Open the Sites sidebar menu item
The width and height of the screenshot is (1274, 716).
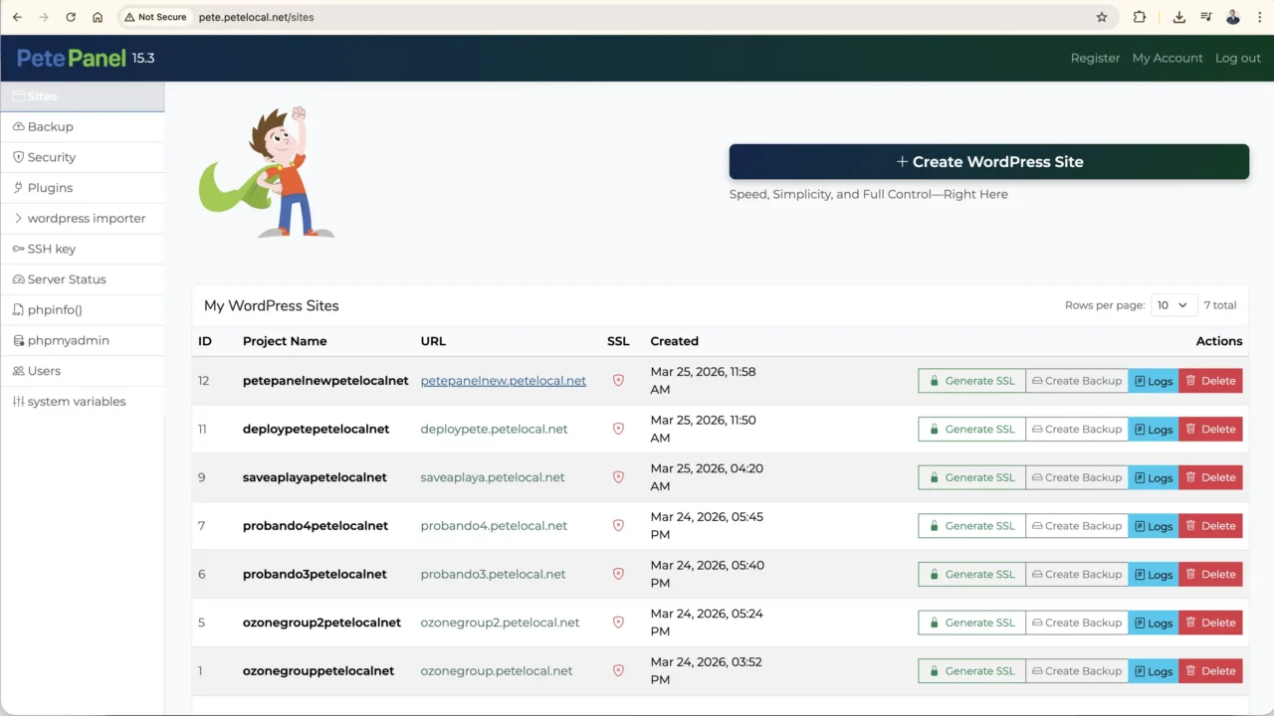pos(82,96)
